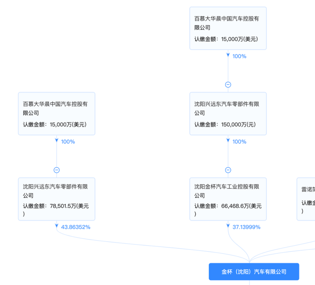Open partially visible 雷诺 shareholder card
Screen dimensions: 315x285
point(306,199)
